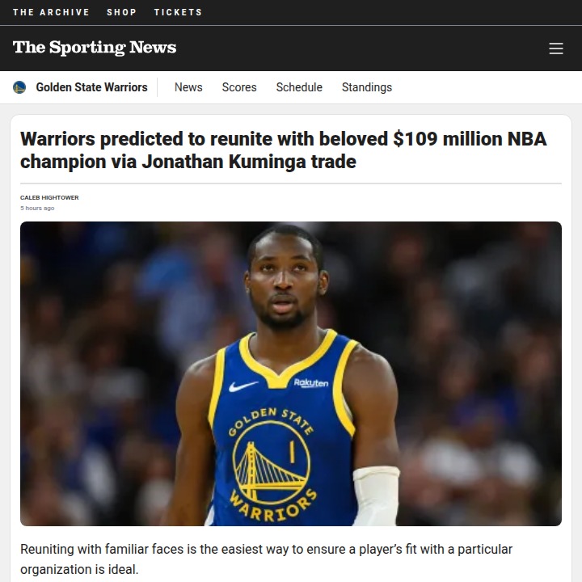The width and height of the screenshot is (582, 582).
Task: Click the Warriors player article photo
Action: tap(291, 373)
